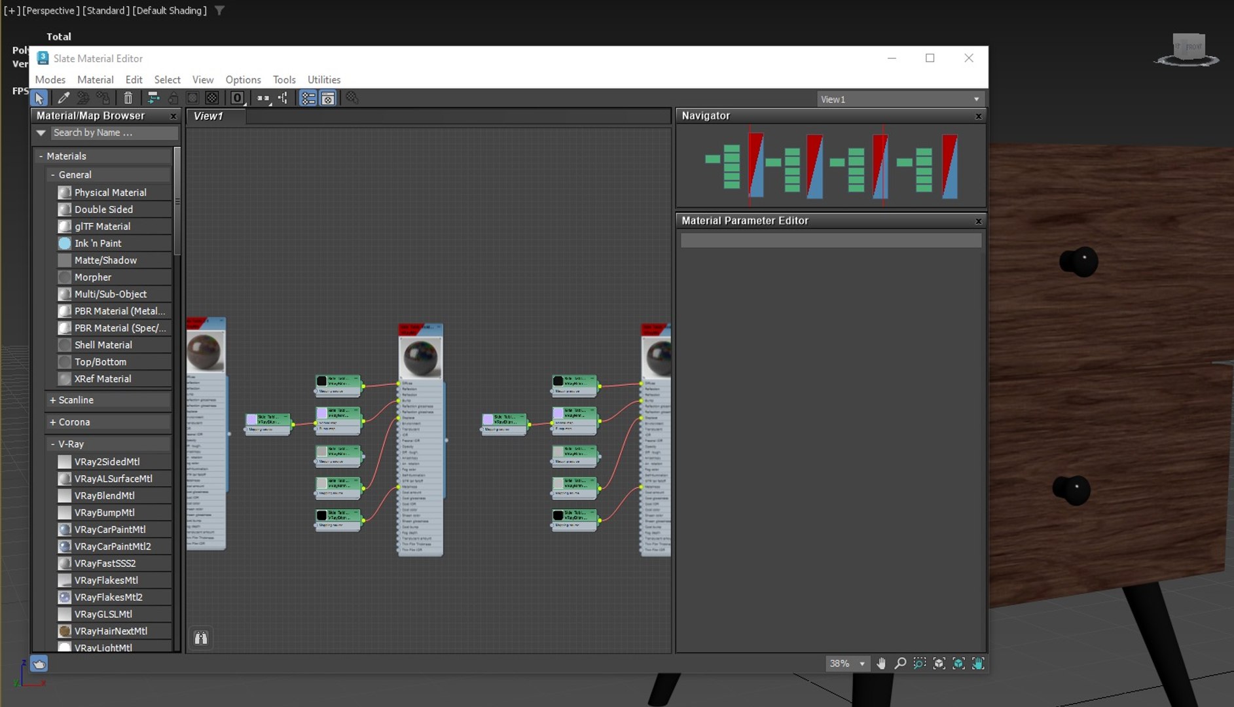Toggle the Material/Map Browser panel button
The image size is (1234, 707).
coord(308,98)
